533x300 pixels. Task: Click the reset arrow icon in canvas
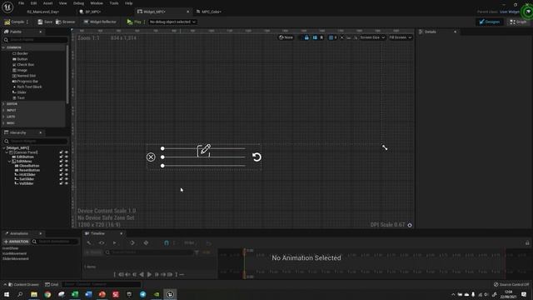(x=257, y=157)
